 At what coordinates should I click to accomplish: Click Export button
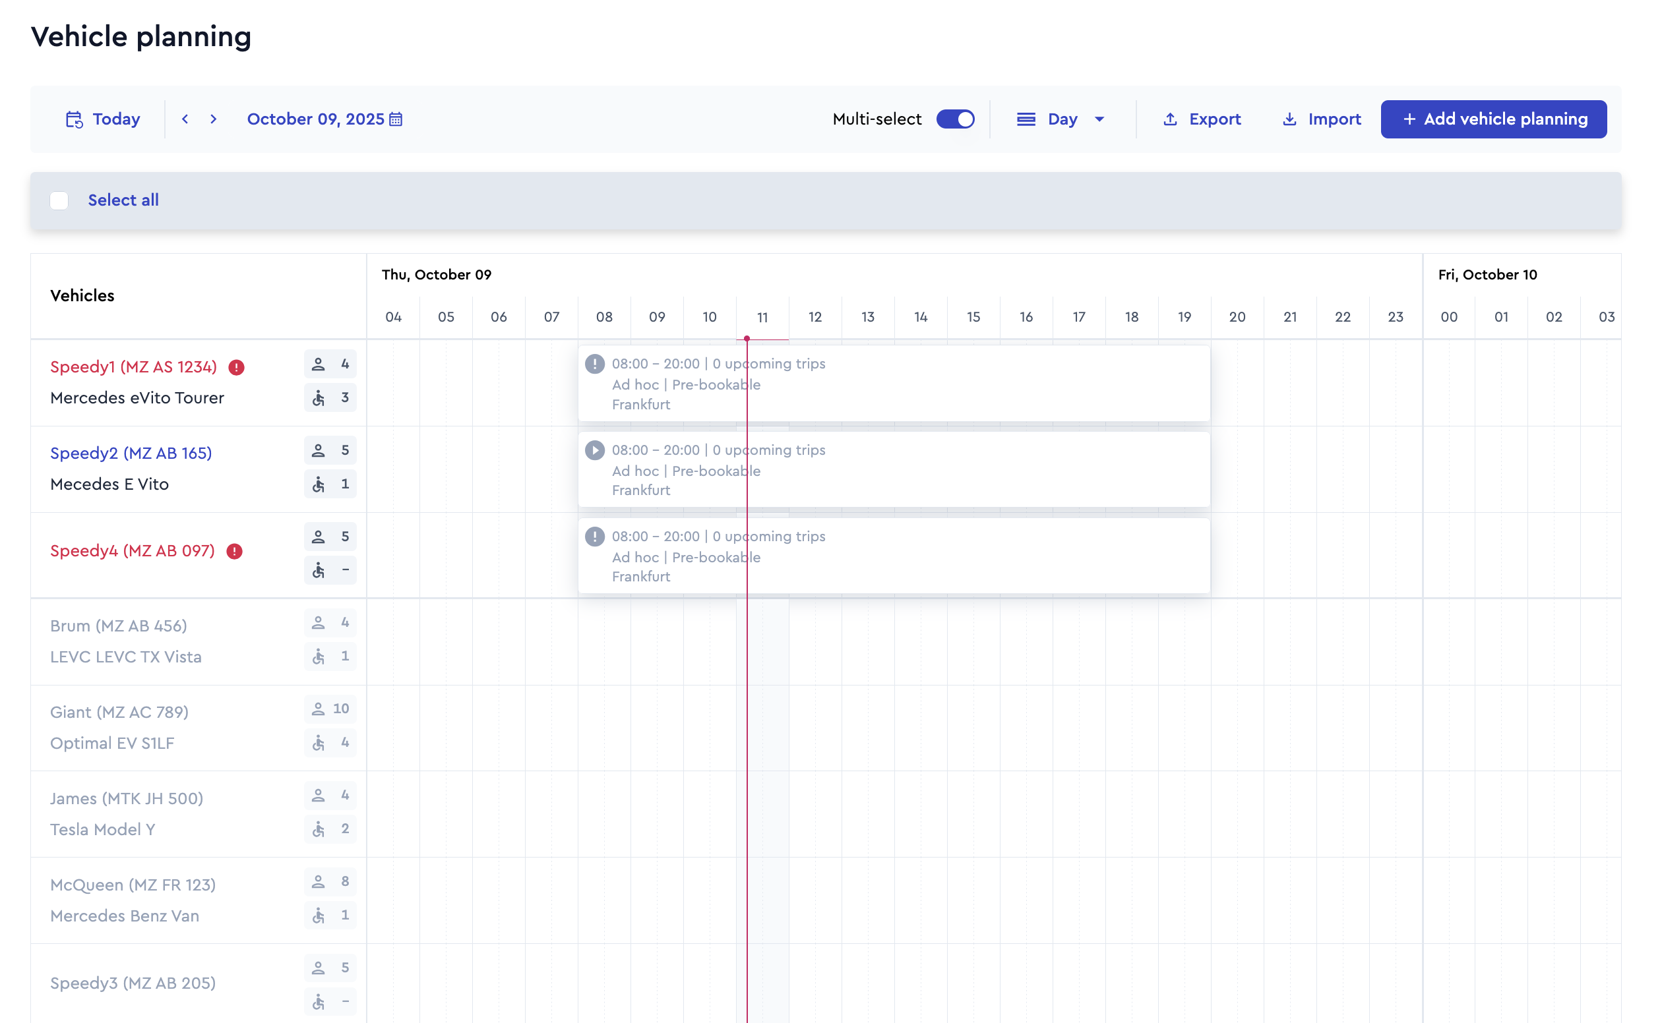(1202, 120)
